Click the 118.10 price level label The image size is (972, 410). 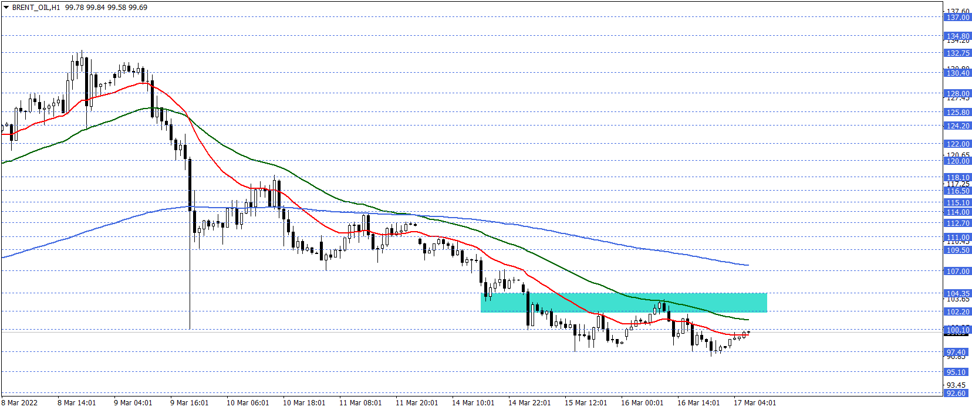tap(957, 178)
